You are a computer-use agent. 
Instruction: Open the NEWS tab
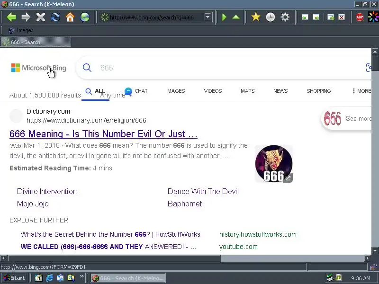[280, 91]
